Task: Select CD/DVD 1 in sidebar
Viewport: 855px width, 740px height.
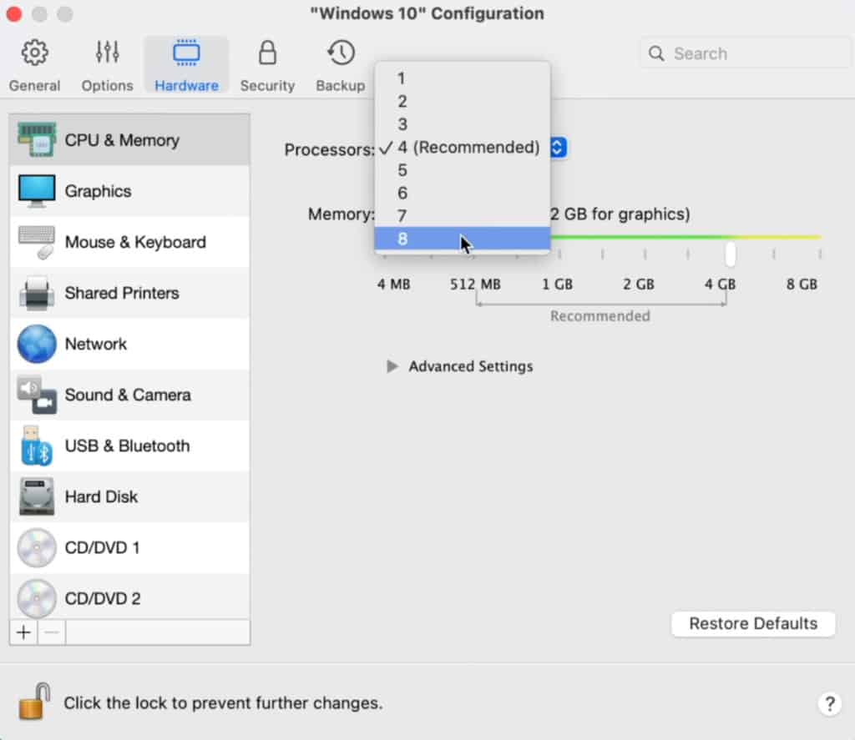Action: click(x=129, y=547)
